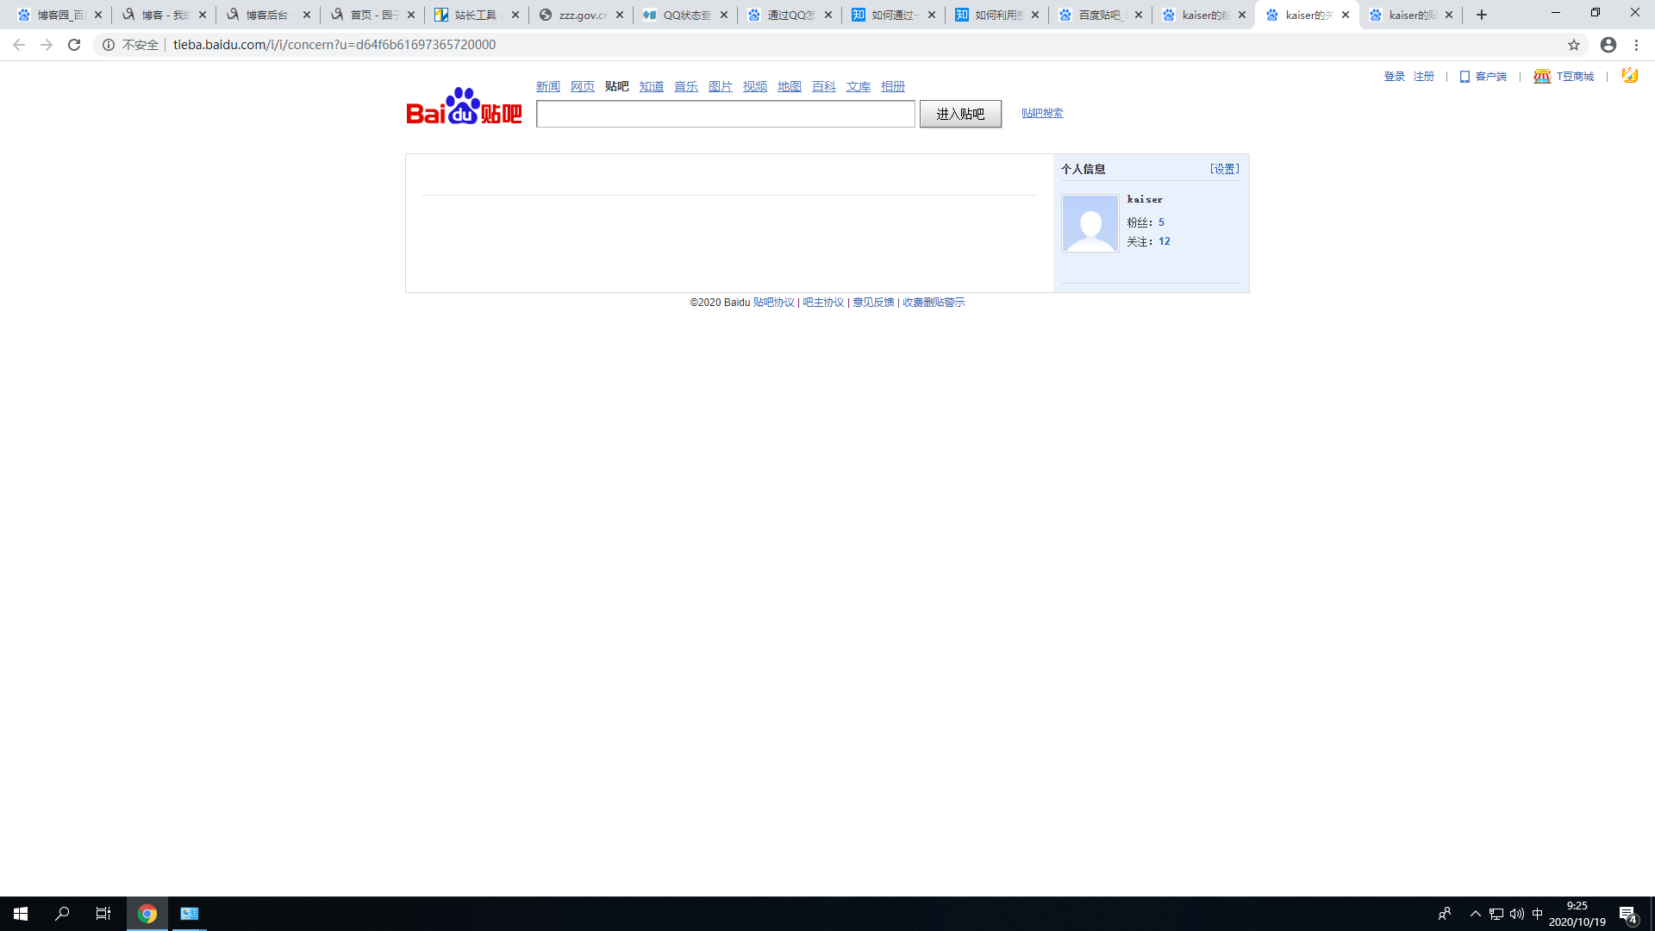Select the 知道 navigation link
1655x931 pixels.
(x=652, y=86)
